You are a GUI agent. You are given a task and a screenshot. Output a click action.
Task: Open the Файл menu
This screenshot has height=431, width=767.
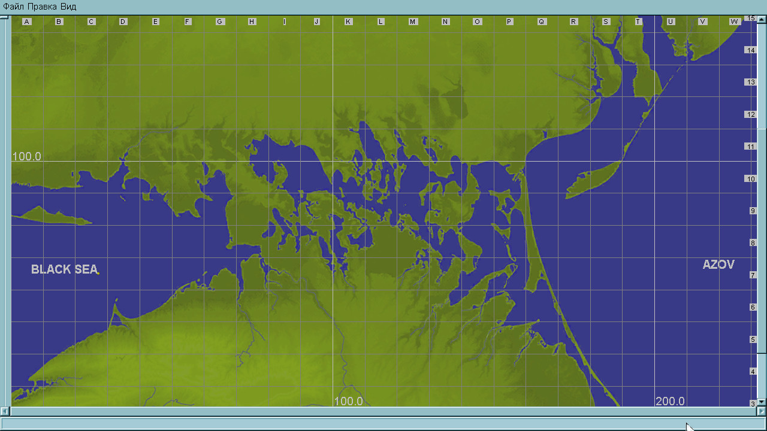pos(14,7)
